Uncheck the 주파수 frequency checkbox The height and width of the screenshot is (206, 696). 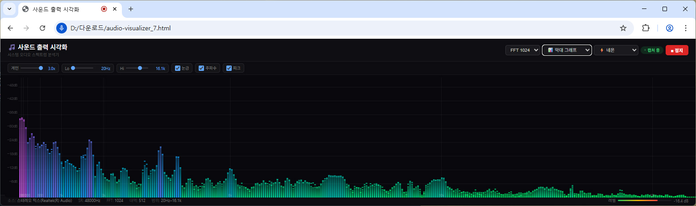201,68
